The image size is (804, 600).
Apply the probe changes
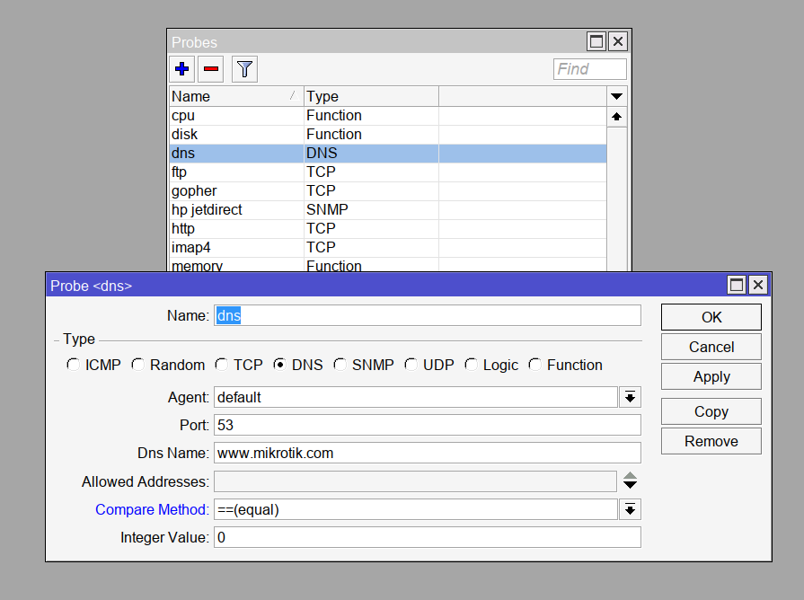711,377
